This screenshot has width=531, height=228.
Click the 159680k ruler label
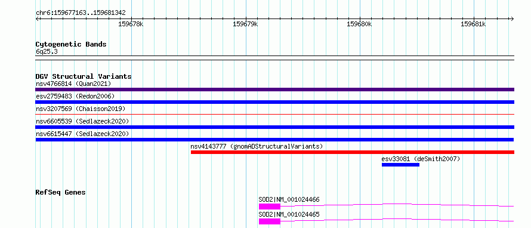tap(360, 24)
